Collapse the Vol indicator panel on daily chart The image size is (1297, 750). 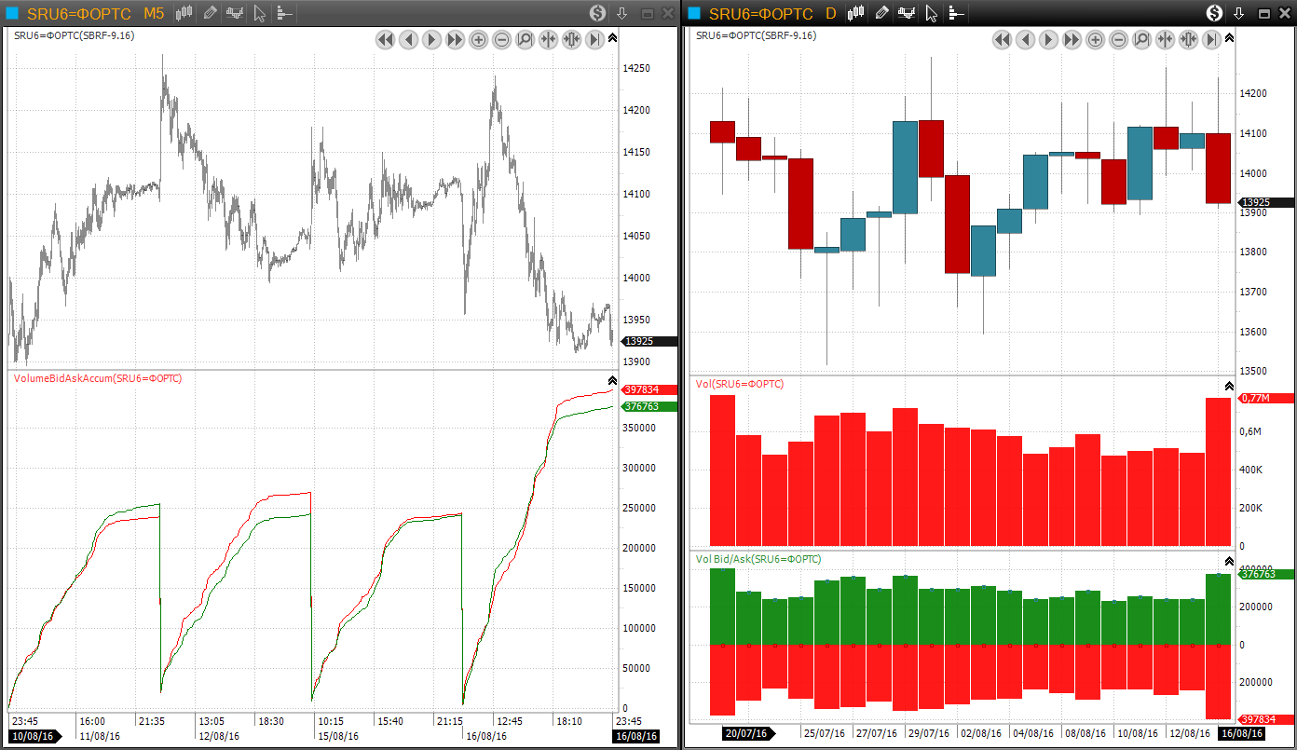point(1229,386)
